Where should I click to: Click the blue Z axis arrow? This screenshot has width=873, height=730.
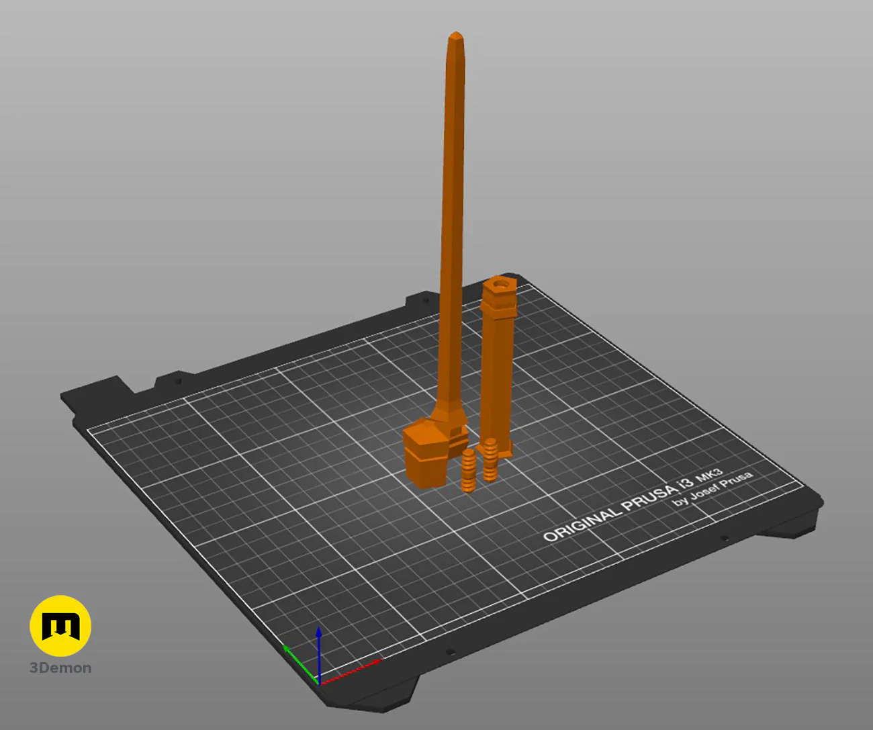point(319,655)
